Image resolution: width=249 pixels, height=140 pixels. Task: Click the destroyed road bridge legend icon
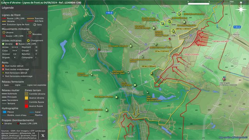3,66
